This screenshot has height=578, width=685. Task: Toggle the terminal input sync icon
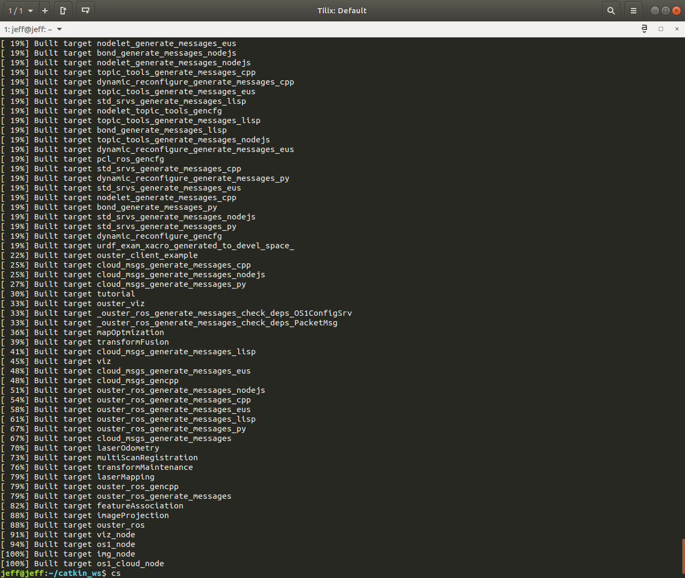644,29
